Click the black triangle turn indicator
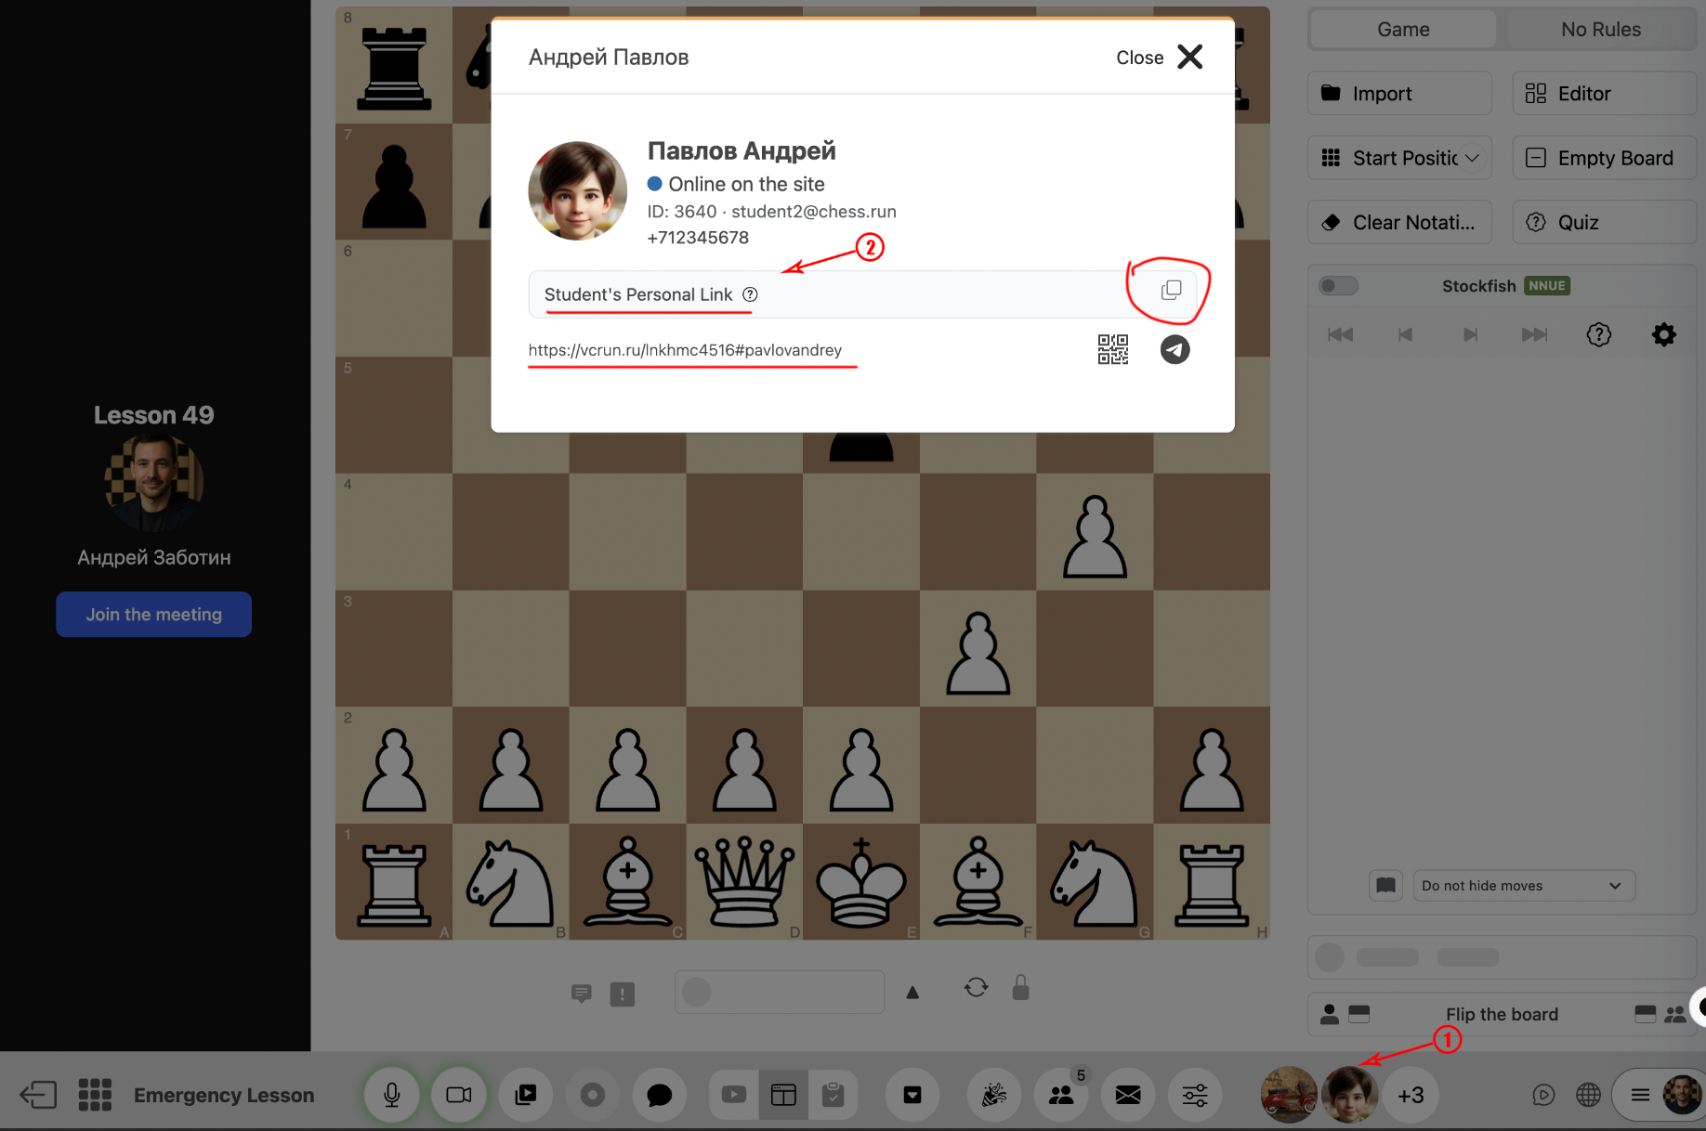The height and width of the screenshot is (1131, 1706). click(912, 993)
